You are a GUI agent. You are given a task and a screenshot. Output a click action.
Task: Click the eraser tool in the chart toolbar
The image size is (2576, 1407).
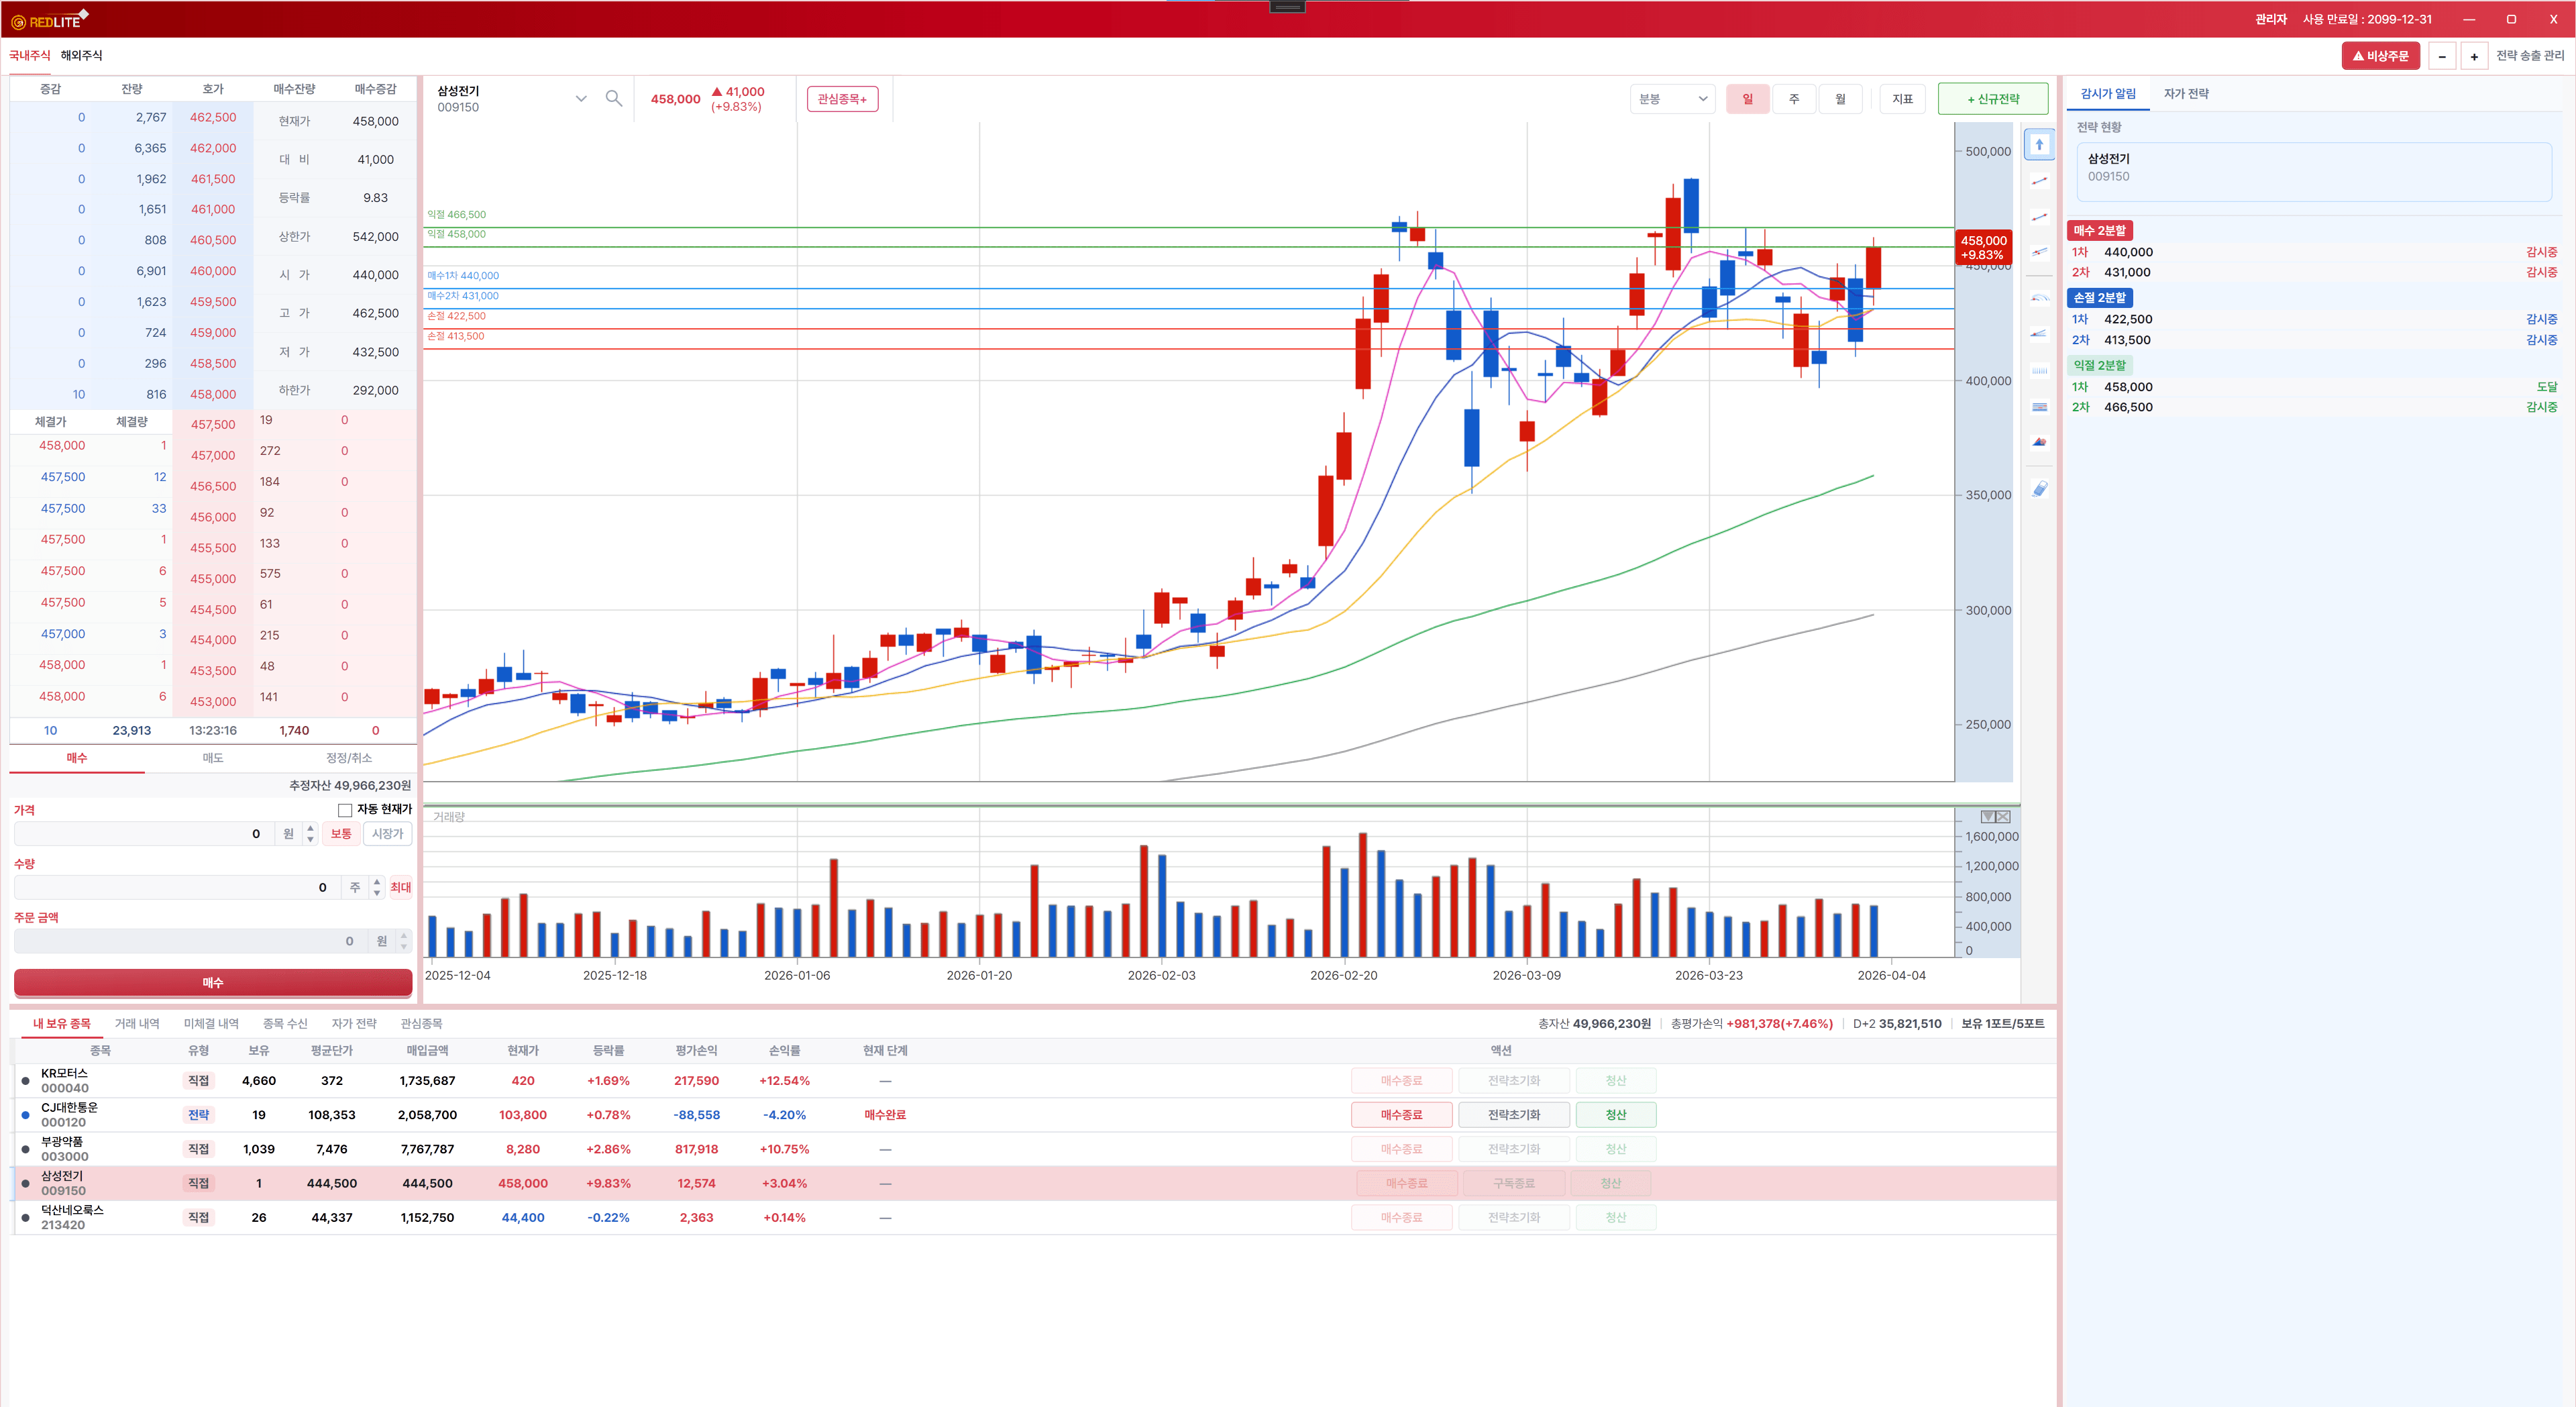[x=2039, y=488]
